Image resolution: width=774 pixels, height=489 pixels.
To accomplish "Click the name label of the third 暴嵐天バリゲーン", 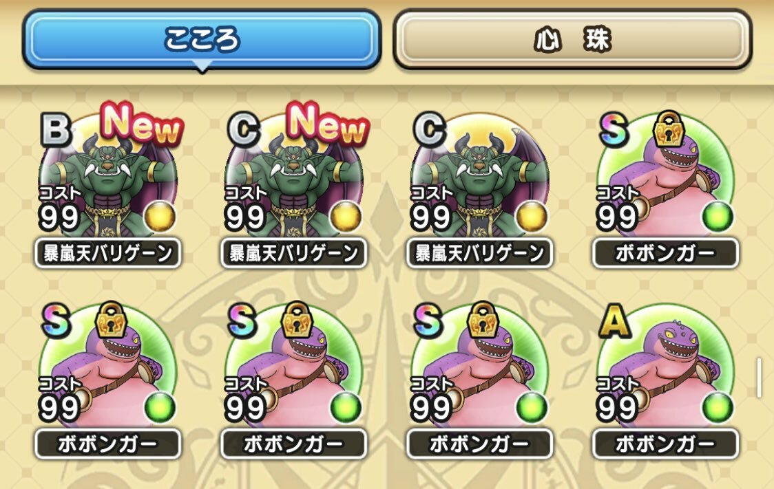I will coord(479,253).
